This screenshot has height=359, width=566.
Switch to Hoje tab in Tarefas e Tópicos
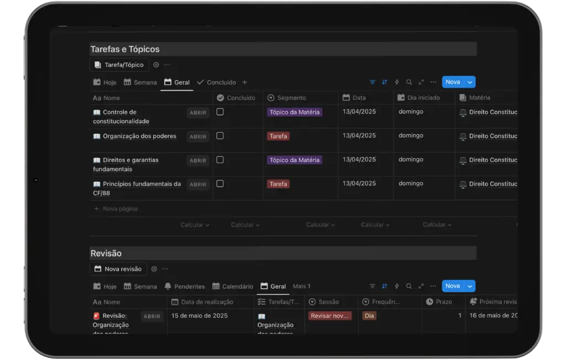click(104, 82)
